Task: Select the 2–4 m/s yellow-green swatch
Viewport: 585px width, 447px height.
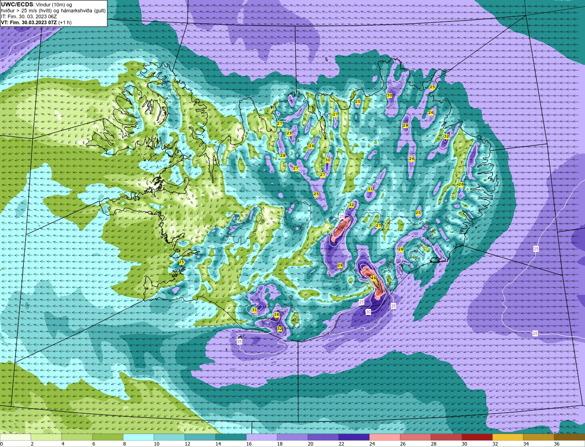Action: (46, 437)
